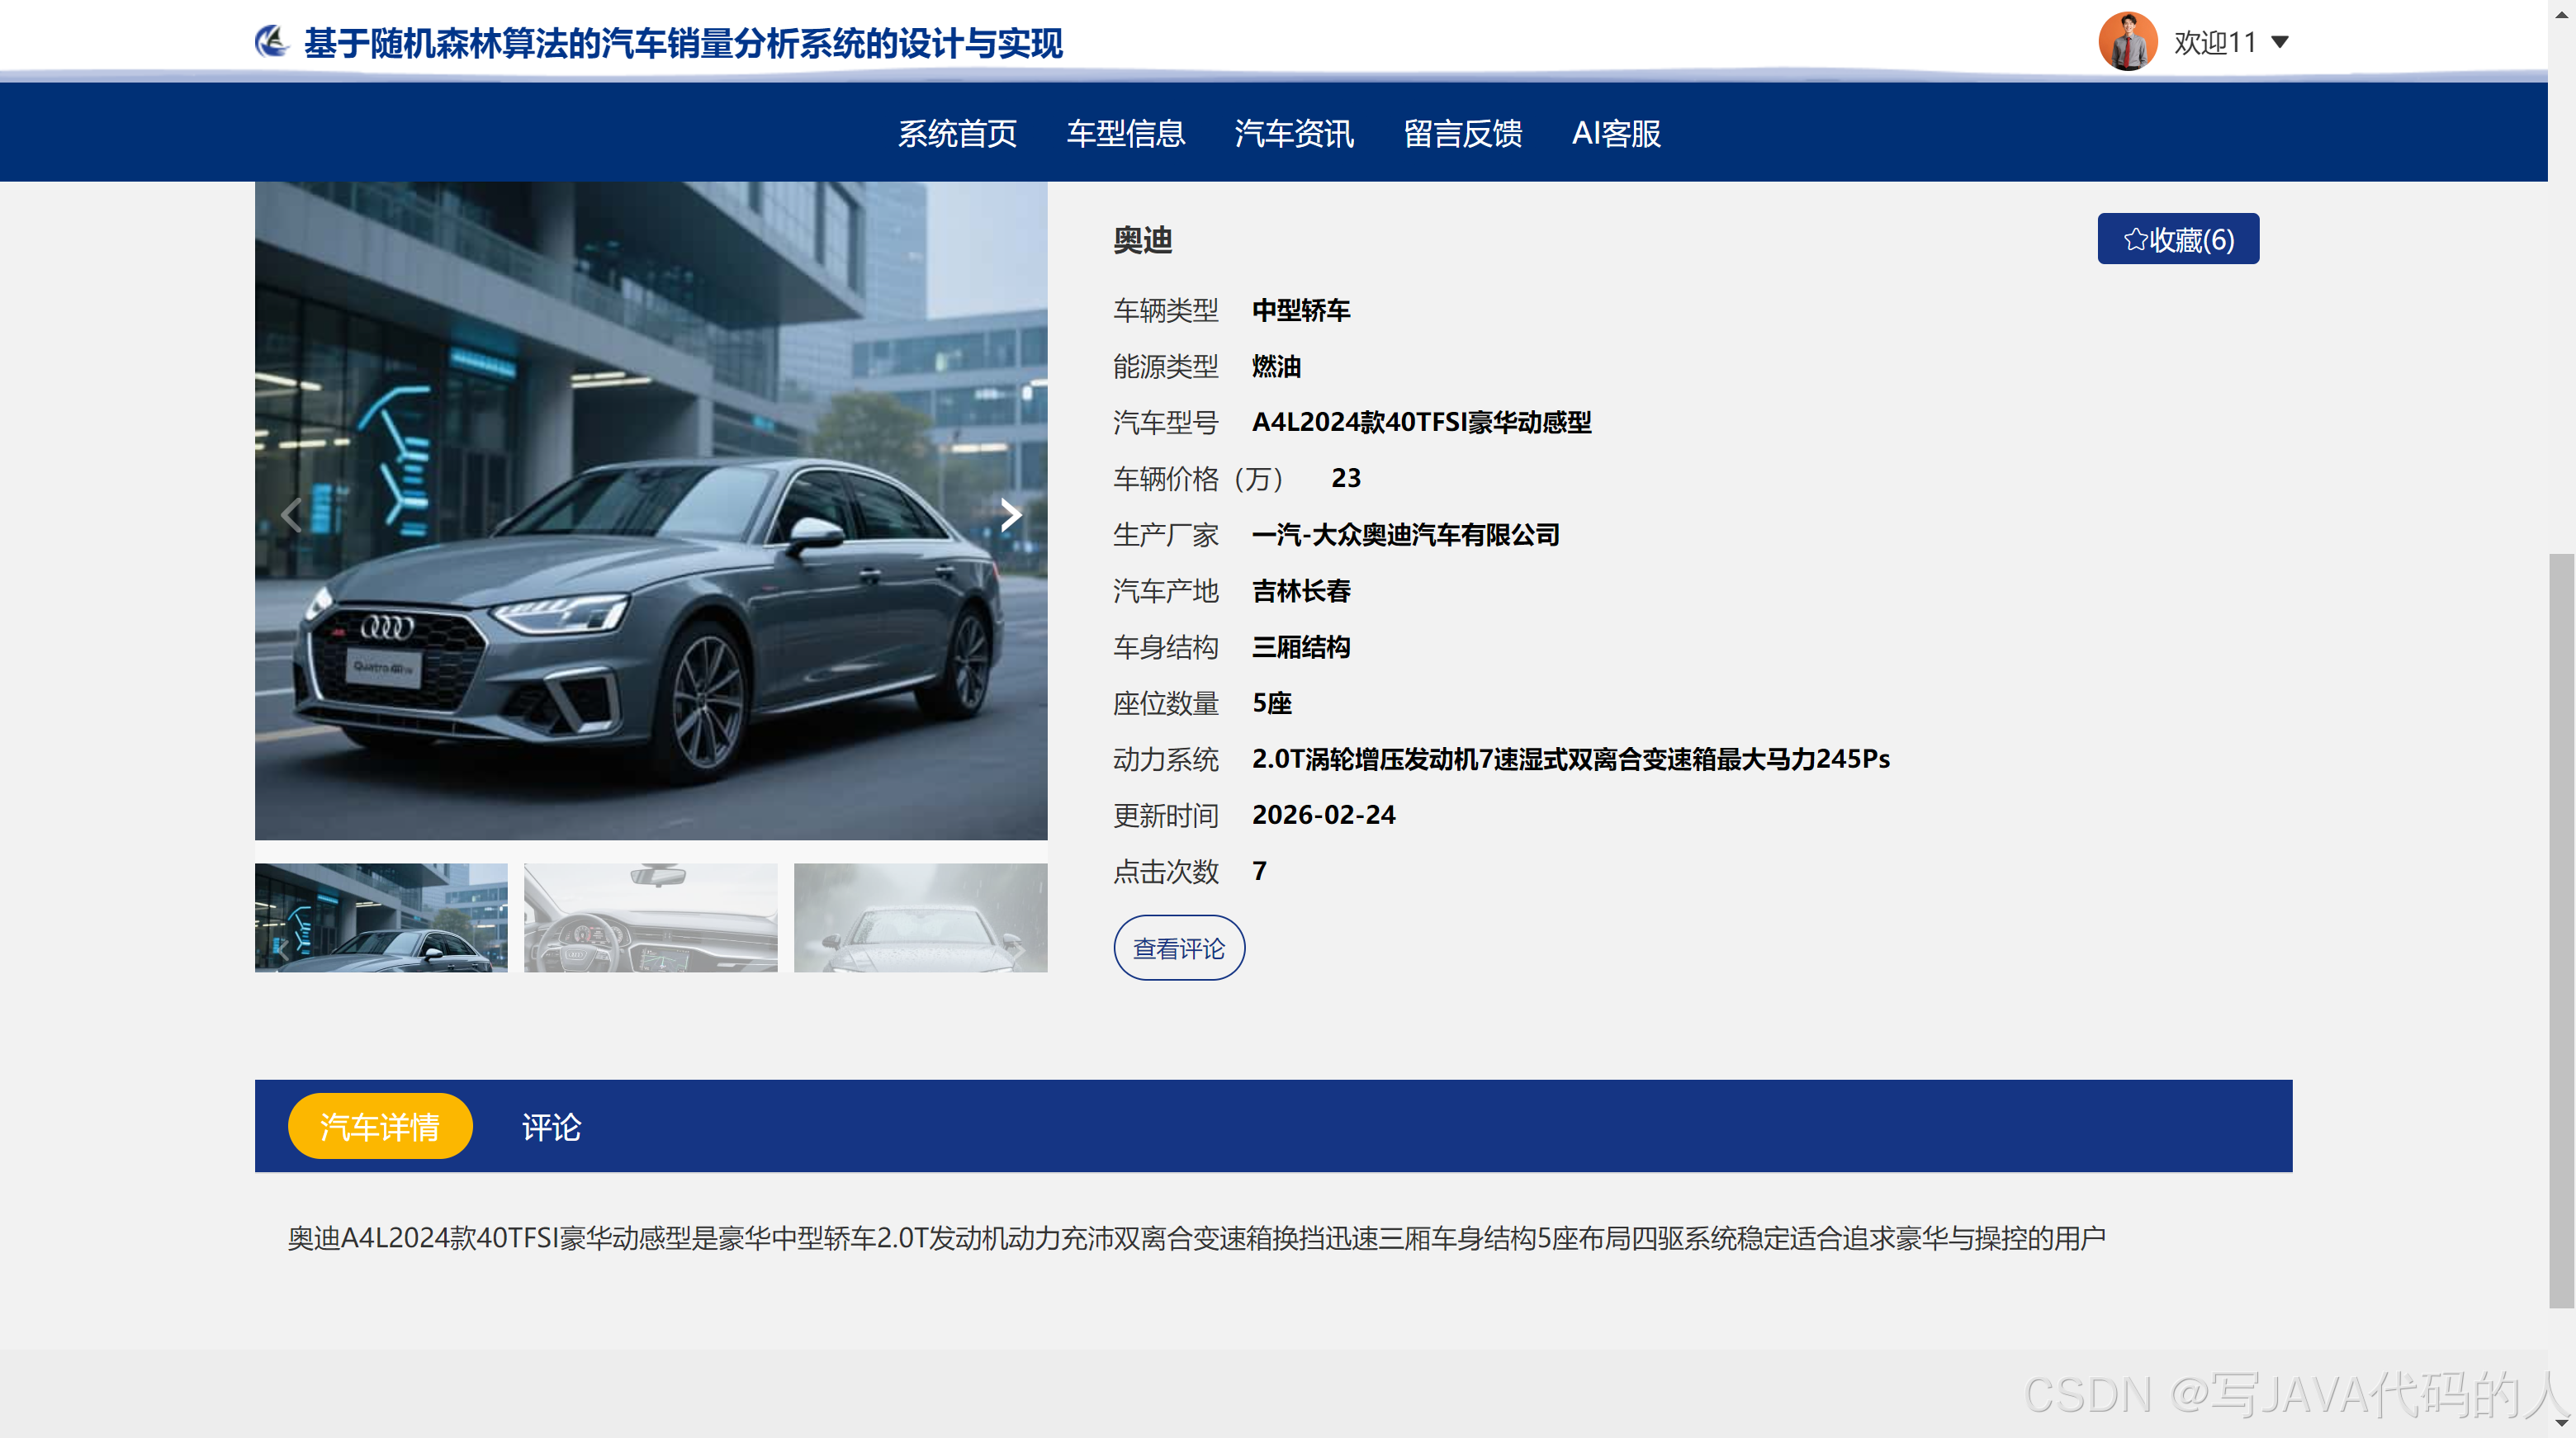Click the scrollbar down arrow at bottom

[2561, 1422]
